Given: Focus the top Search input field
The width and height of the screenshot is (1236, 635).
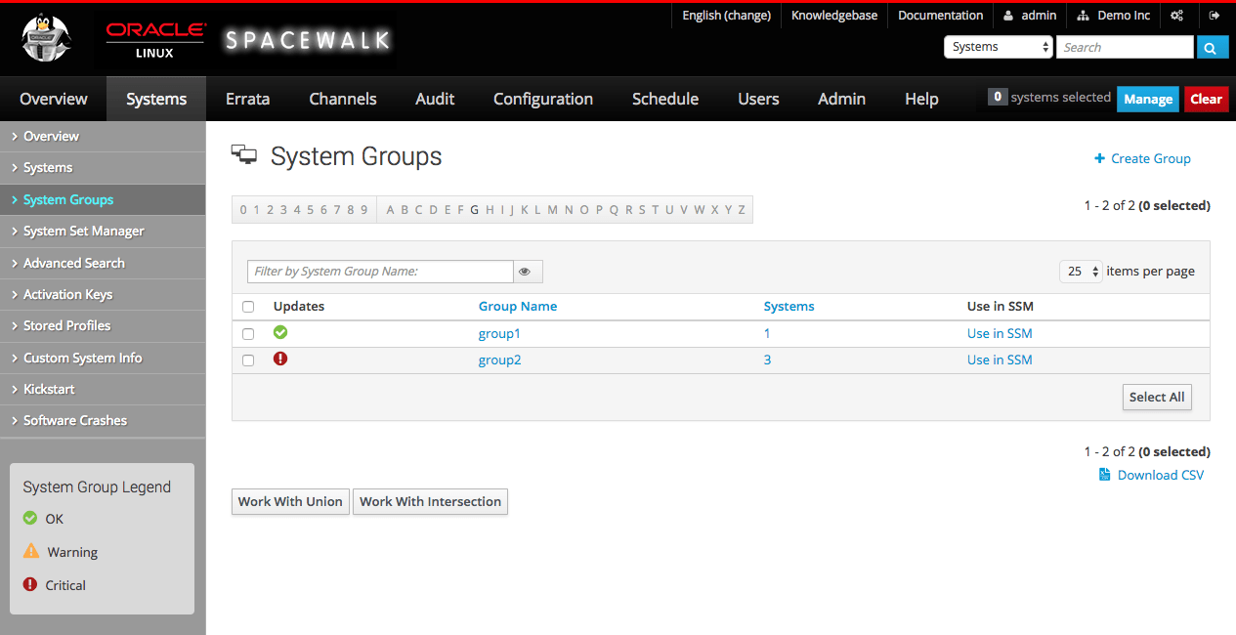Looking at the screenshot, I should (x=1125, y=47).
